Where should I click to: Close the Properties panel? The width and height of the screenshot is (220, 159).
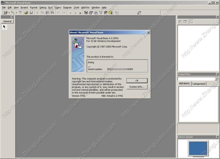point(217,74)
